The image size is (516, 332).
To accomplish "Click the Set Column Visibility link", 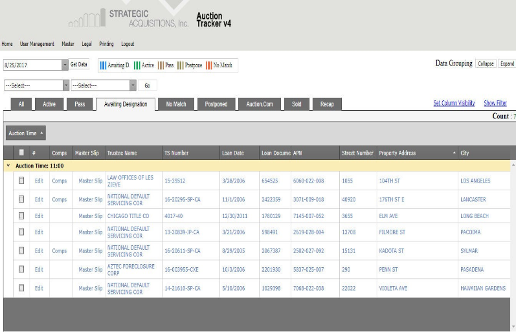I will [x=454, y=104].
